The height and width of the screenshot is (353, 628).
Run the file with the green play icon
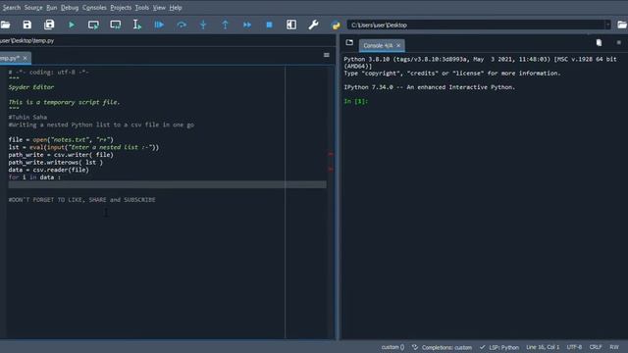(x=72, y=25)
